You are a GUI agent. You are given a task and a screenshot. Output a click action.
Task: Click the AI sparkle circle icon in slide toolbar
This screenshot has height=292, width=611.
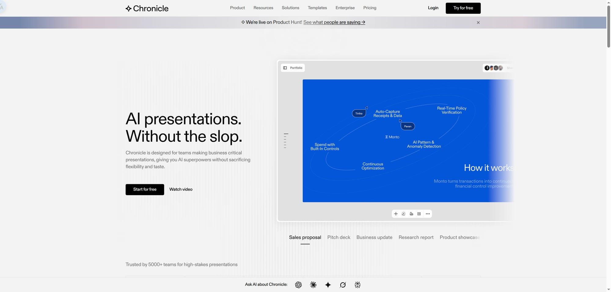click(x=404, y=214)
